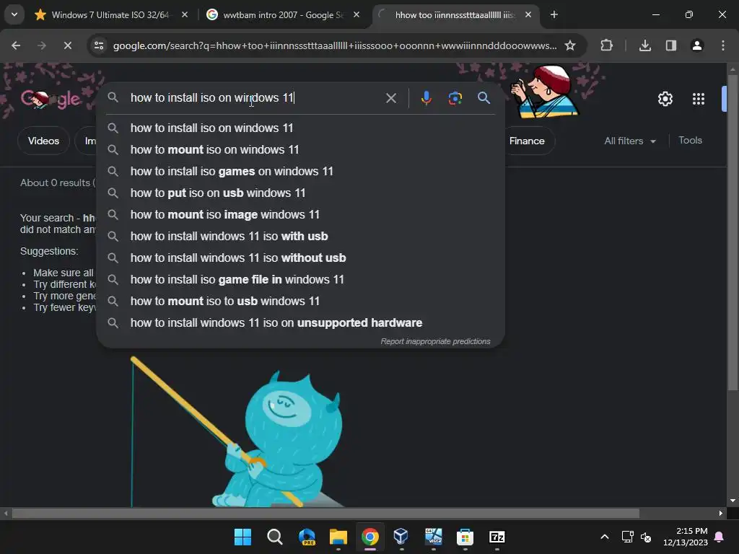The height and width of the screenshot is (554, 739).
Task: Open Google quick settings gear
Action: [x=665, y=99]
